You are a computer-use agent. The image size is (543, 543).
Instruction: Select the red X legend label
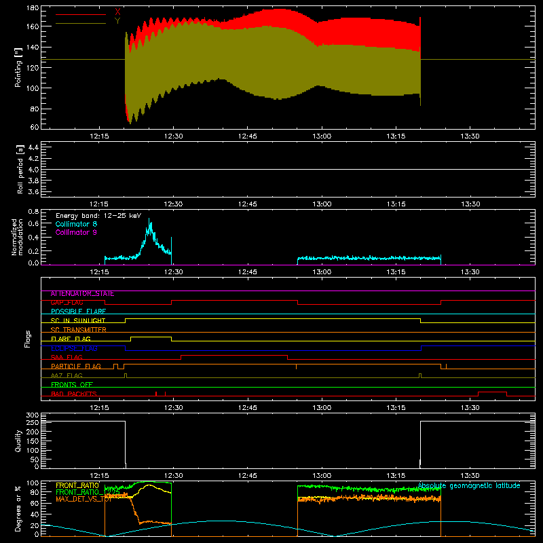(117, 12)
